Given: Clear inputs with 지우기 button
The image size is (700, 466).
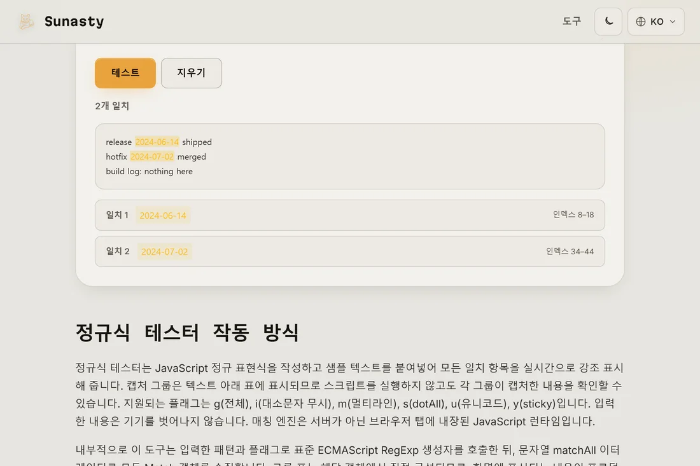Looking at the screenshot, I should pyautogui.click(x=191, y=72).
